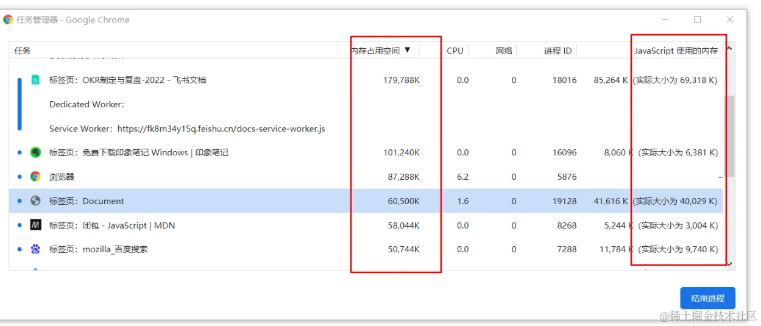The height and width of the screenshot is (326, 761).
Task: Select the OKR制定与复盘-2022 飞书文档 row
Action: click(x=366, y=80)
